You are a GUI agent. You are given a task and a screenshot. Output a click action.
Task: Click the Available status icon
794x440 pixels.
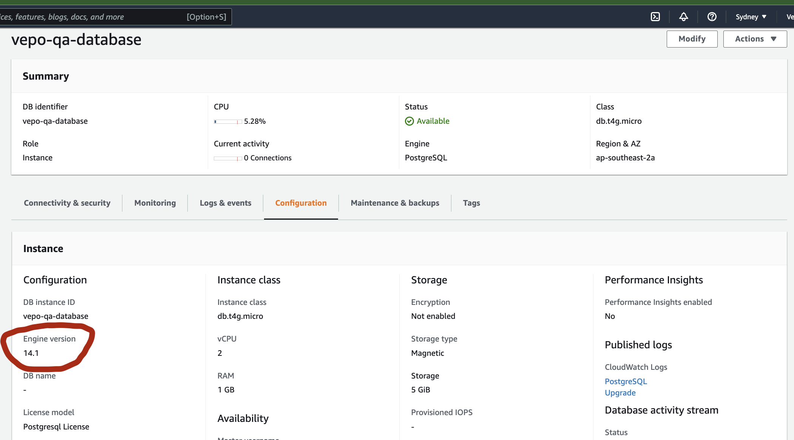[x=409, y=121]
